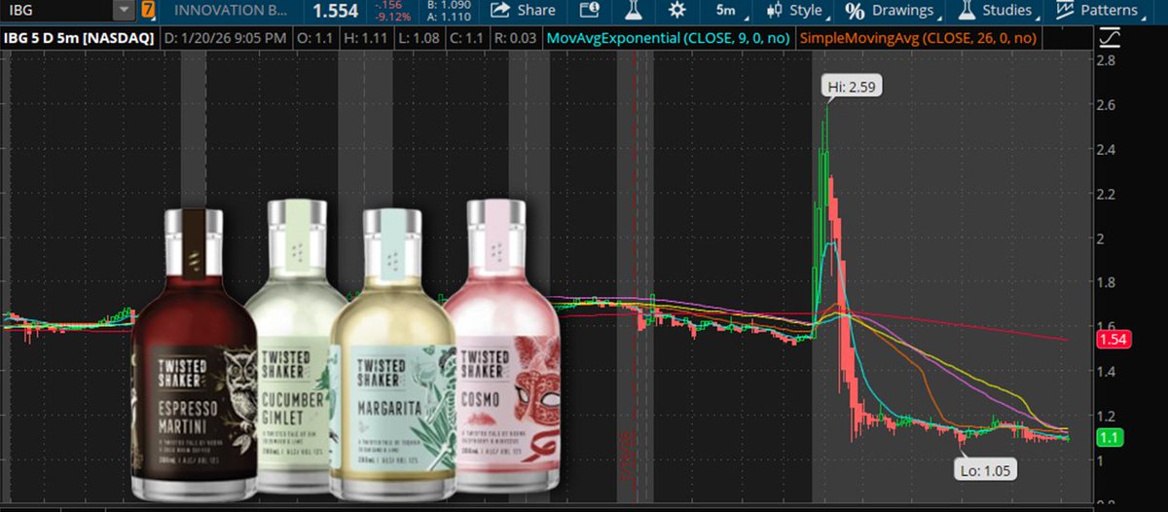1168x512 pixels.
Task: Open the Patterns menu
Action: (1099, 11)
